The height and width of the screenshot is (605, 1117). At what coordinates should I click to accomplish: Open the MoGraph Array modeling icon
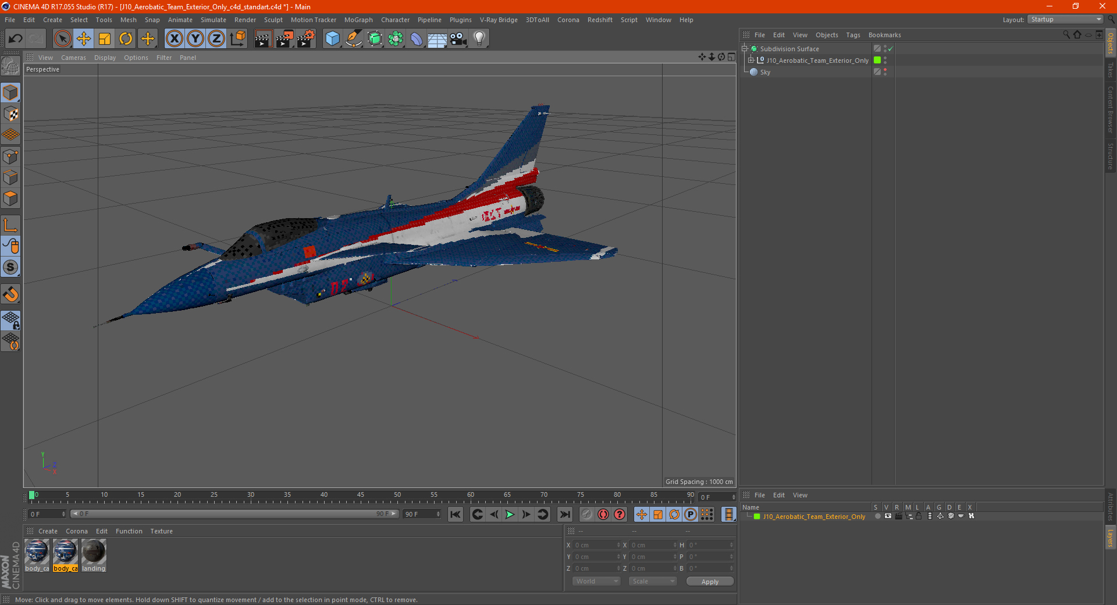coord(396,39)
